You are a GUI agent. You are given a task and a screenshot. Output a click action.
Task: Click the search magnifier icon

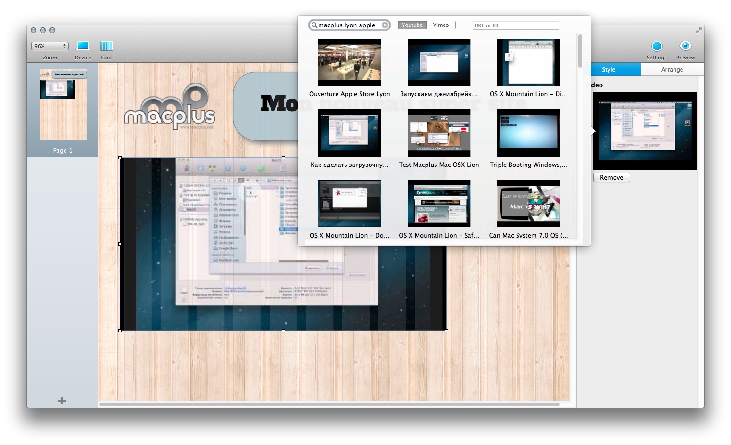tap(314, 25)
